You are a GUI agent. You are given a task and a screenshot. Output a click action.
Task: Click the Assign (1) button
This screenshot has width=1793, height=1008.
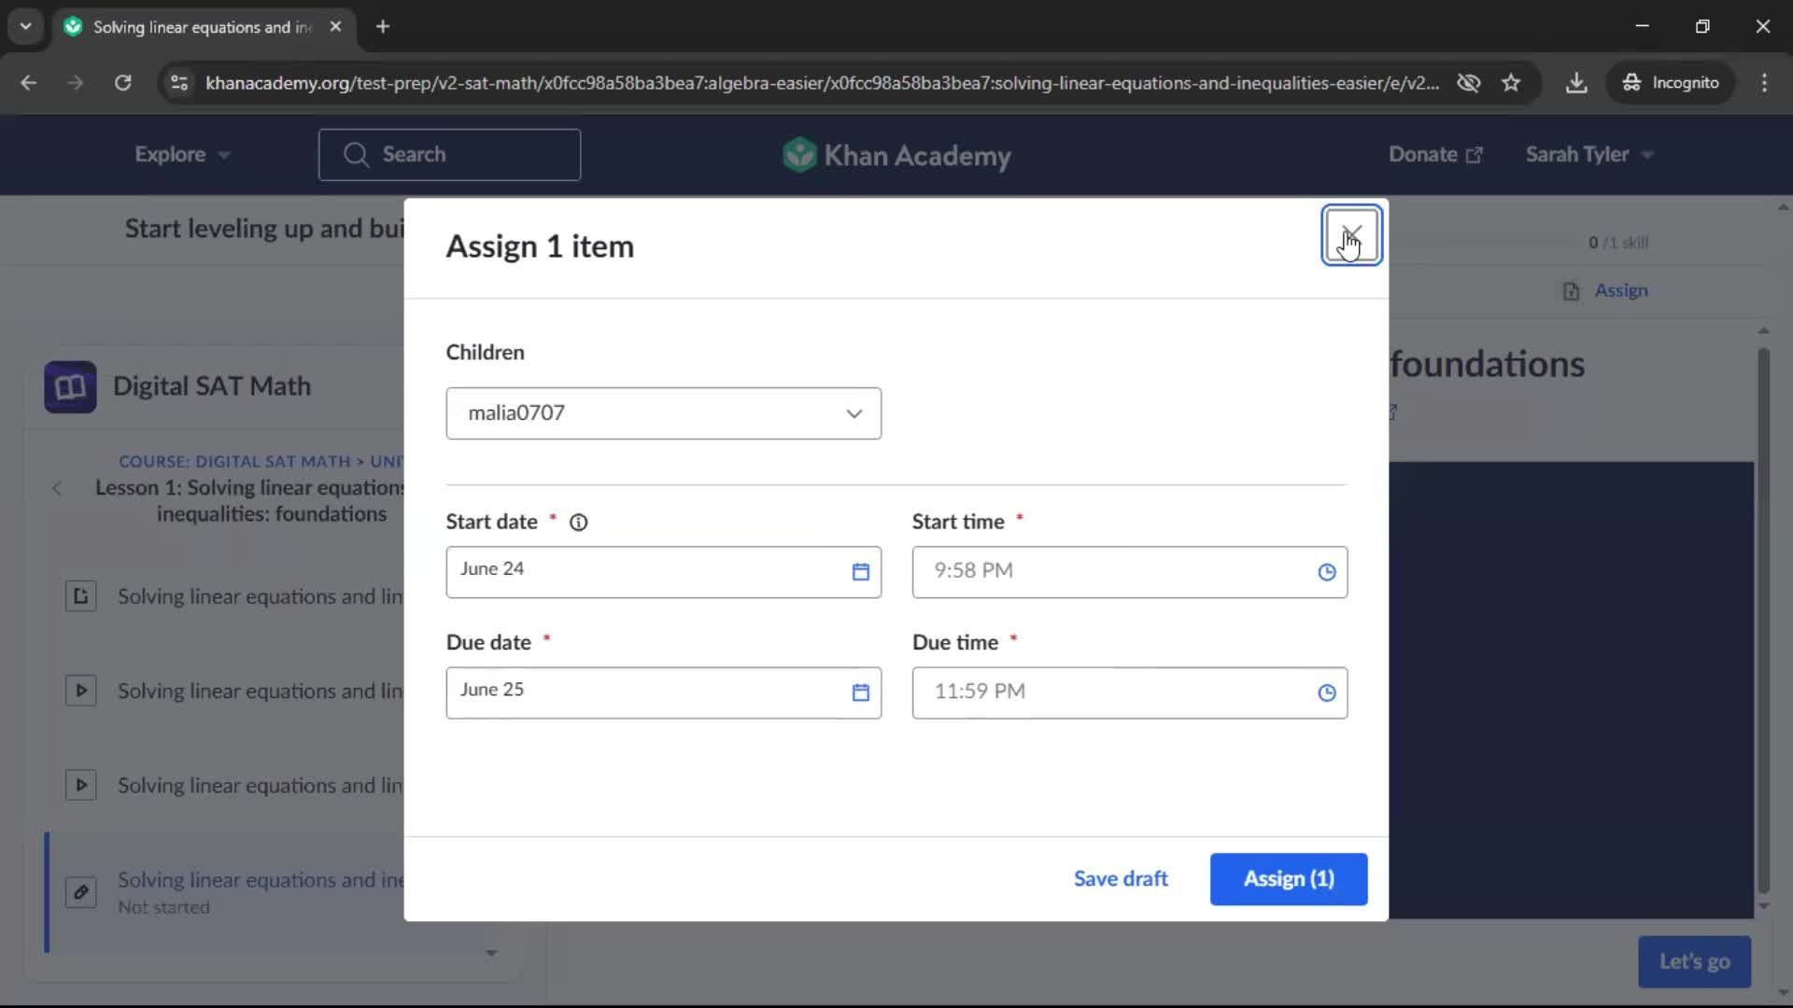tap(1288, 879)
